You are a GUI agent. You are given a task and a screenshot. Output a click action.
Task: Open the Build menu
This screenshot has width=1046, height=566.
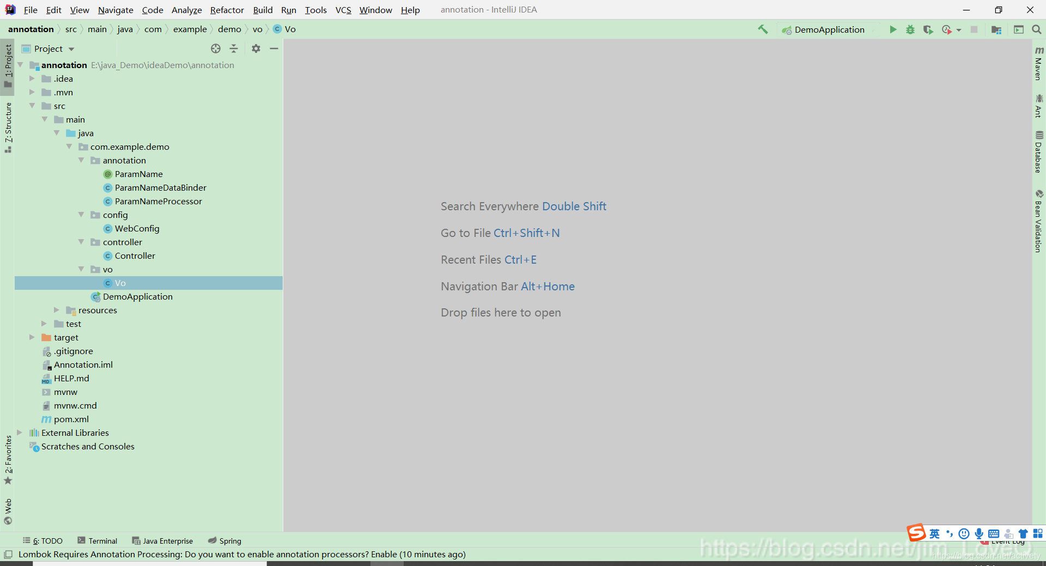263,10
